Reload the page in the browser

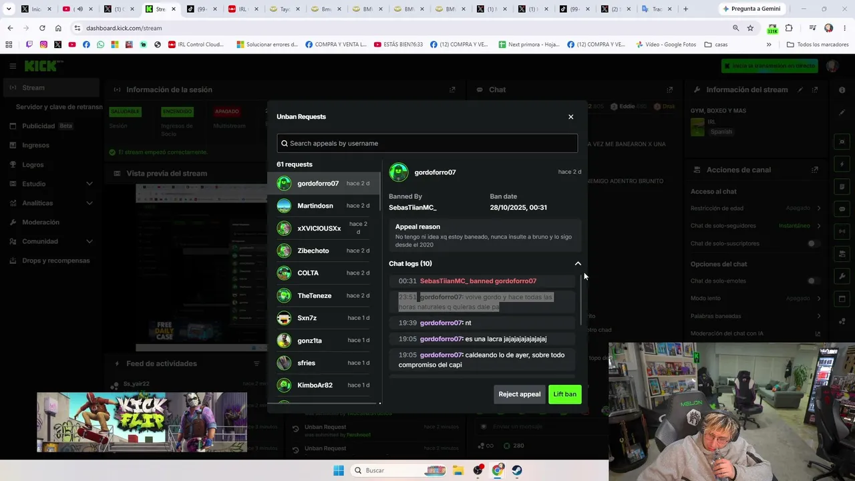tap(42, 28)
